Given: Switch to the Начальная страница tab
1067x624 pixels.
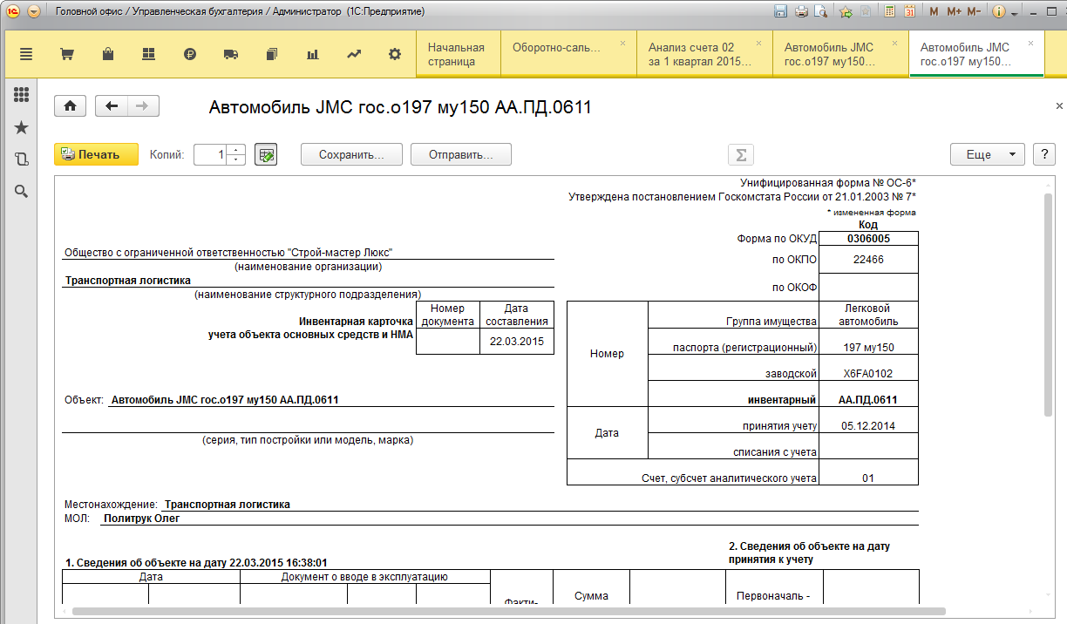Looking at the screenshot, I should click(459, 54).
